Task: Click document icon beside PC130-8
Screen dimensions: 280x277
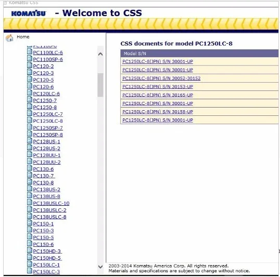Action: tap(30, 182)
